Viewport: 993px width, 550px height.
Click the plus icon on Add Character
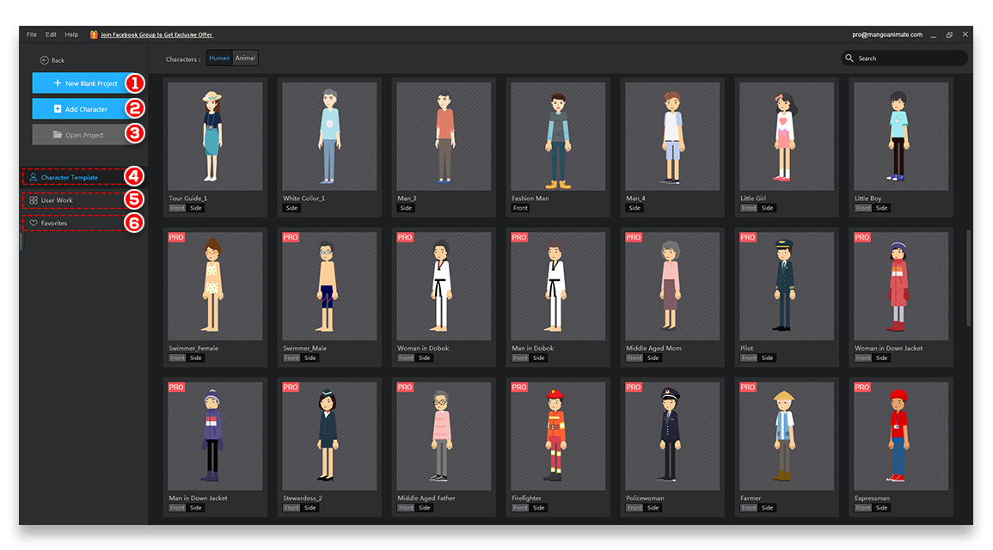tap(57, 108)
